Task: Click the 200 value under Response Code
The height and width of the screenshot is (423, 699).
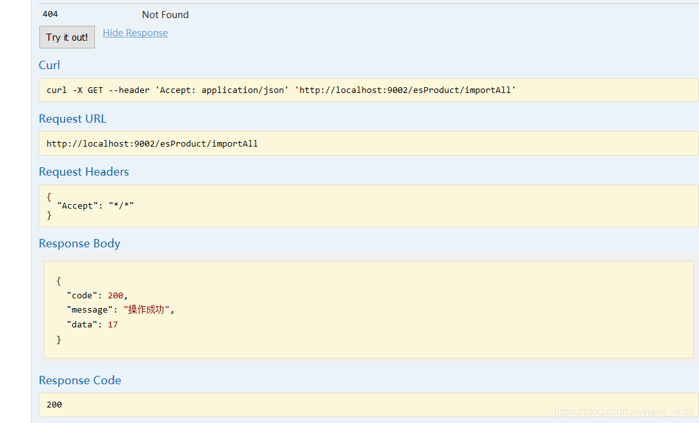Action: point(54,405)
